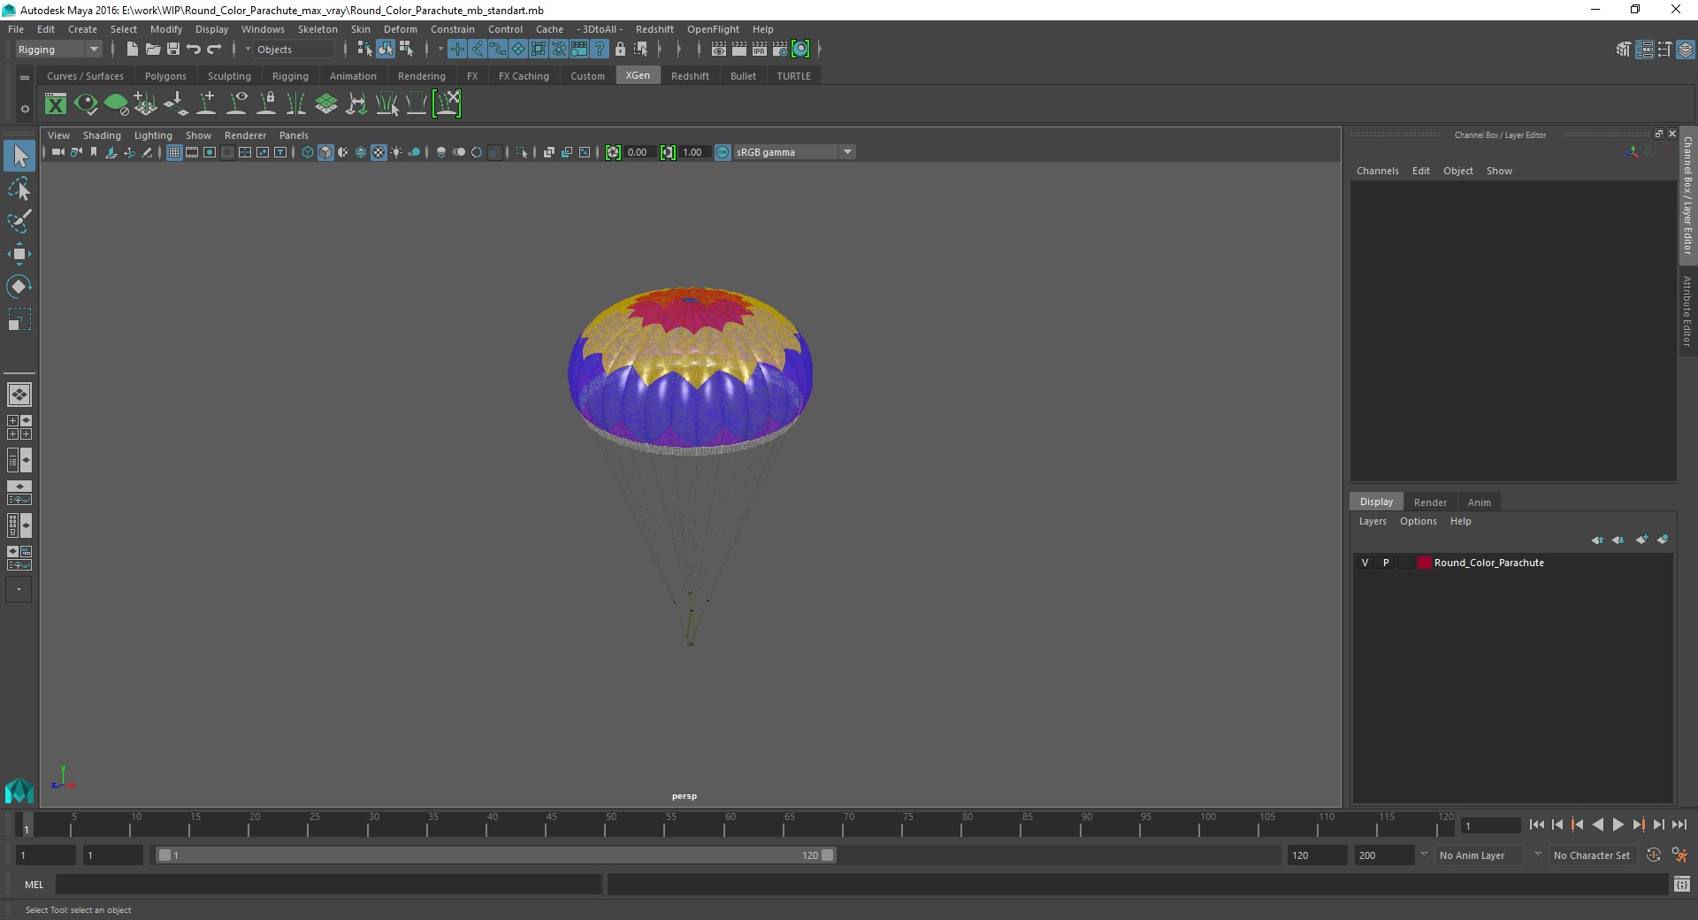
Task: Click the Play forwards button
Action: 1618,824
